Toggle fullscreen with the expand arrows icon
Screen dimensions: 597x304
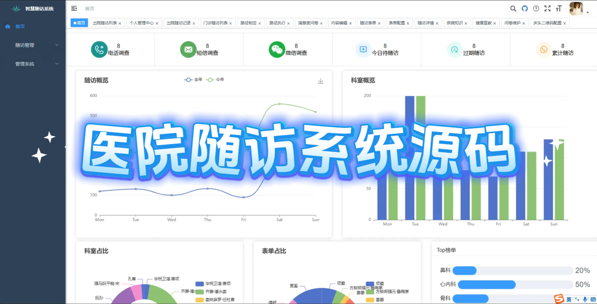click(x=547, y=9)
